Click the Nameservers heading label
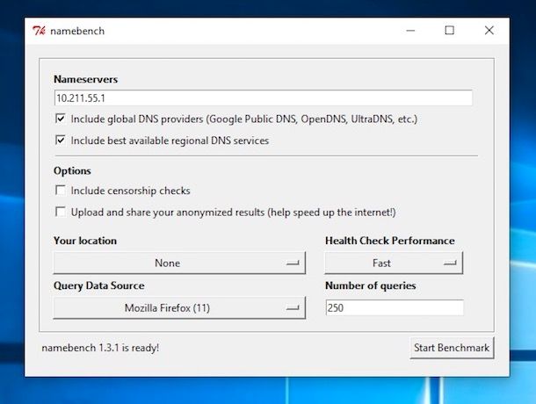The image size is (536, 404). pyautogui.click(x=85, y=79)
